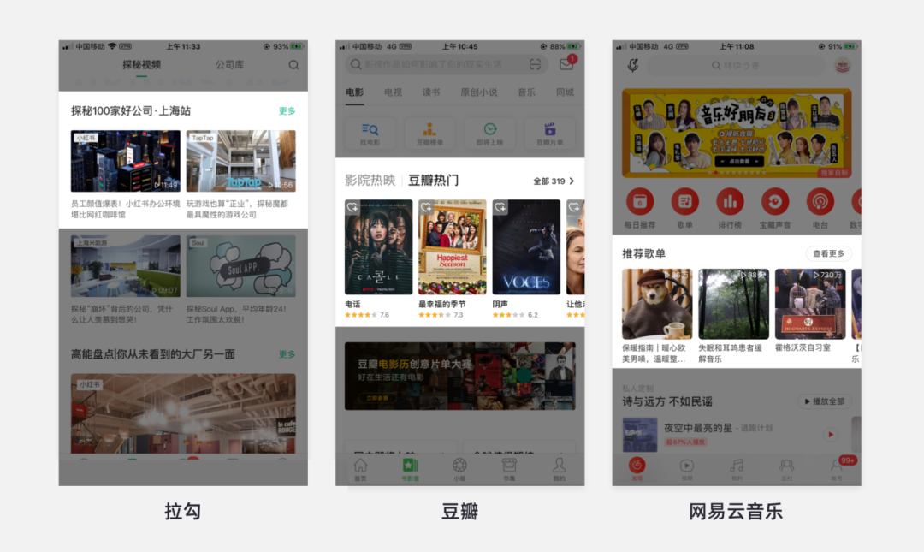Viewport: 924px width, 552px height.
Task: Open 更多 beside 高能盘点 section in 拉勾
Action: [x=287, y=354]
